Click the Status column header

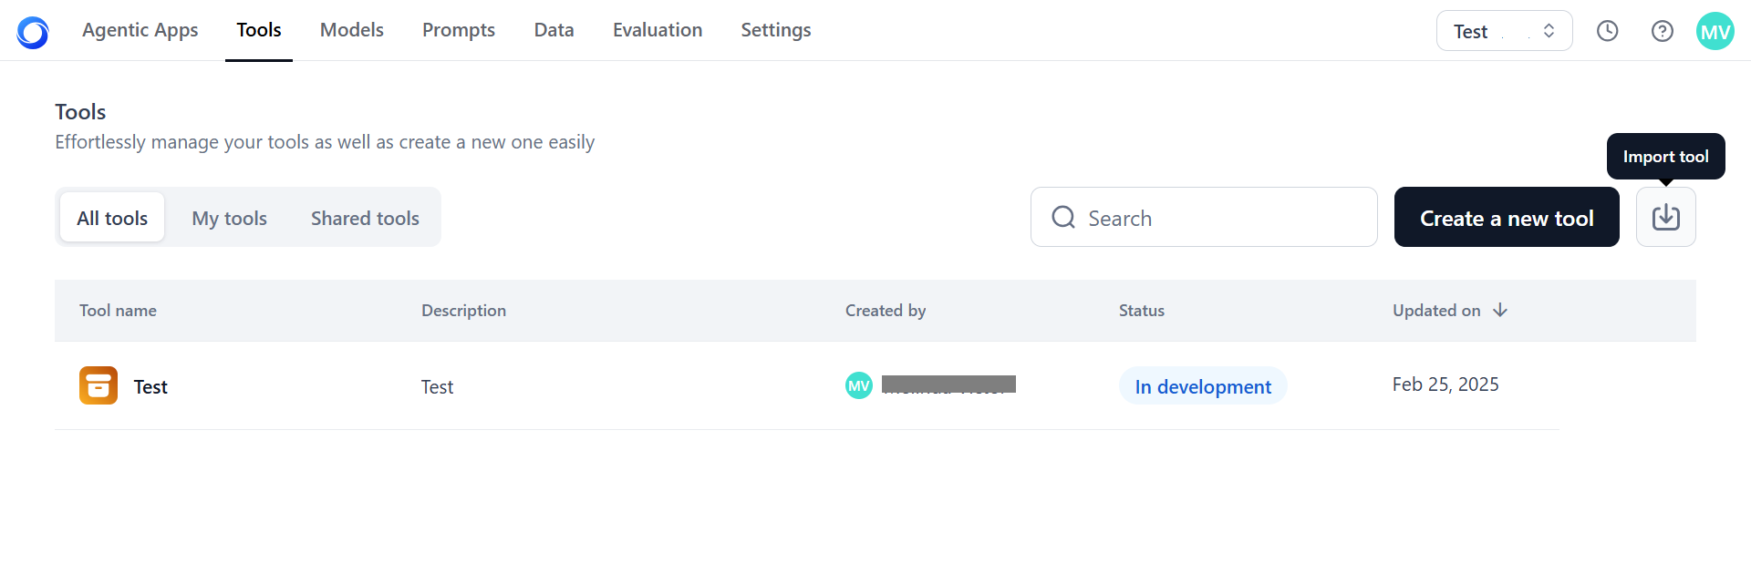(1142, 311)
